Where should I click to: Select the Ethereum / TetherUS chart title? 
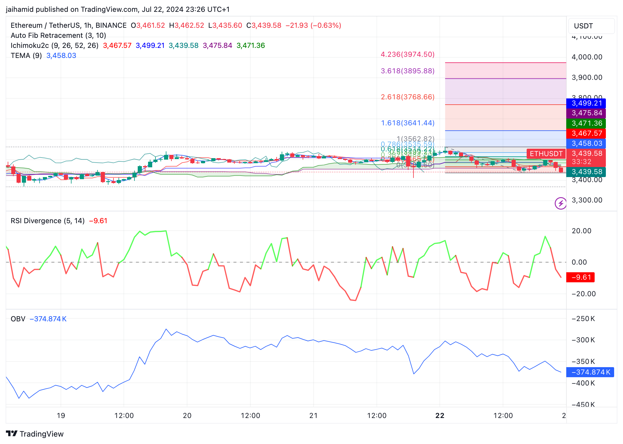(69, 25)
